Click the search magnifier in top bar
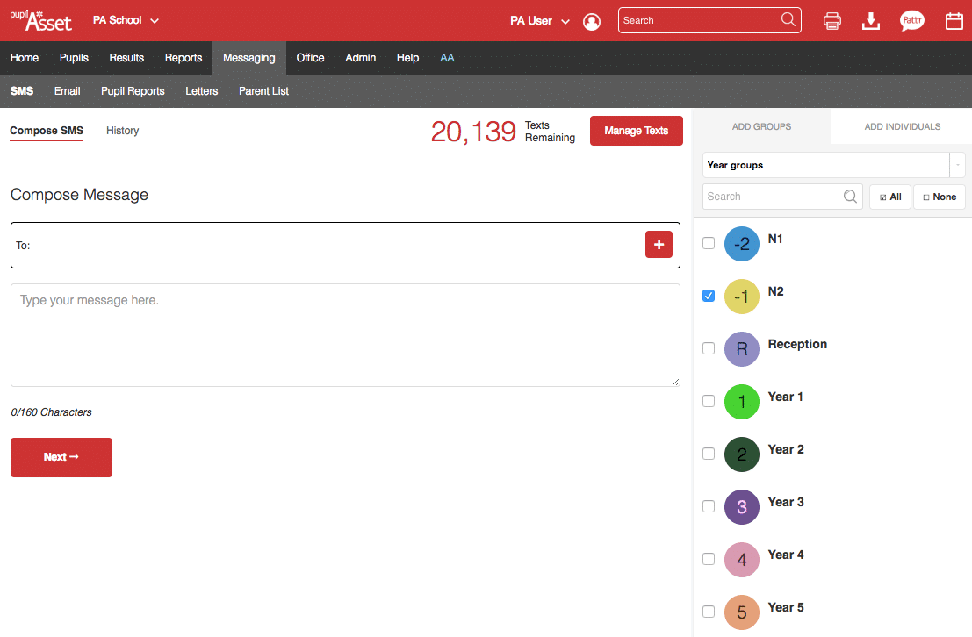 (788, 20)
